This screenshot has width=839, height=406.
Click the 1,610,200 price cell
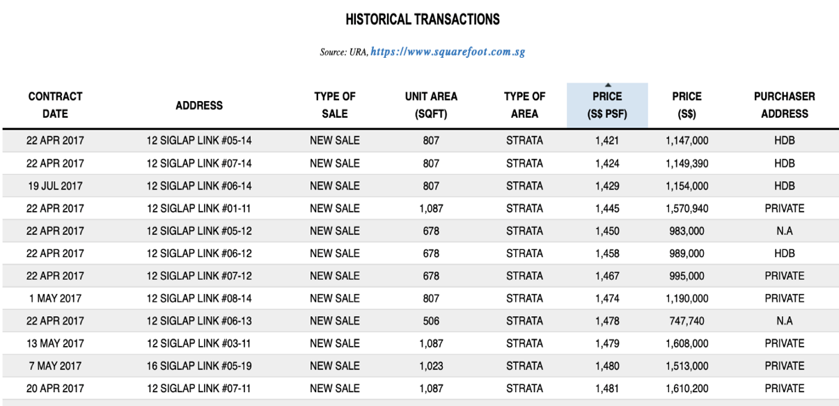tap(687, 389)
